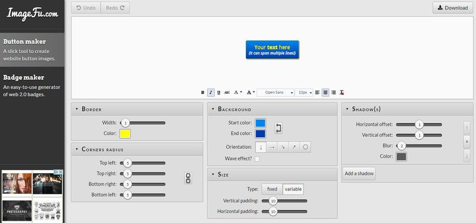Select top-to-bottom gradient orientation
The image size is (476, 223).
(261, 147)
